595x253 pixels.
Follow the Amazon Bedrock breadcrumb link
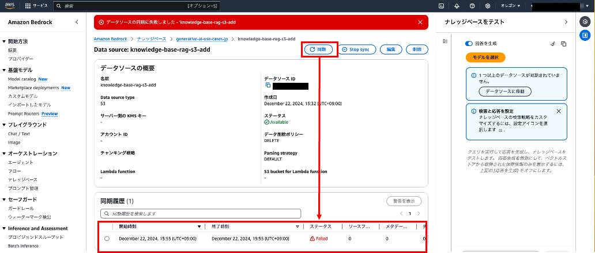pyautogui.click(x=111, y=39)
